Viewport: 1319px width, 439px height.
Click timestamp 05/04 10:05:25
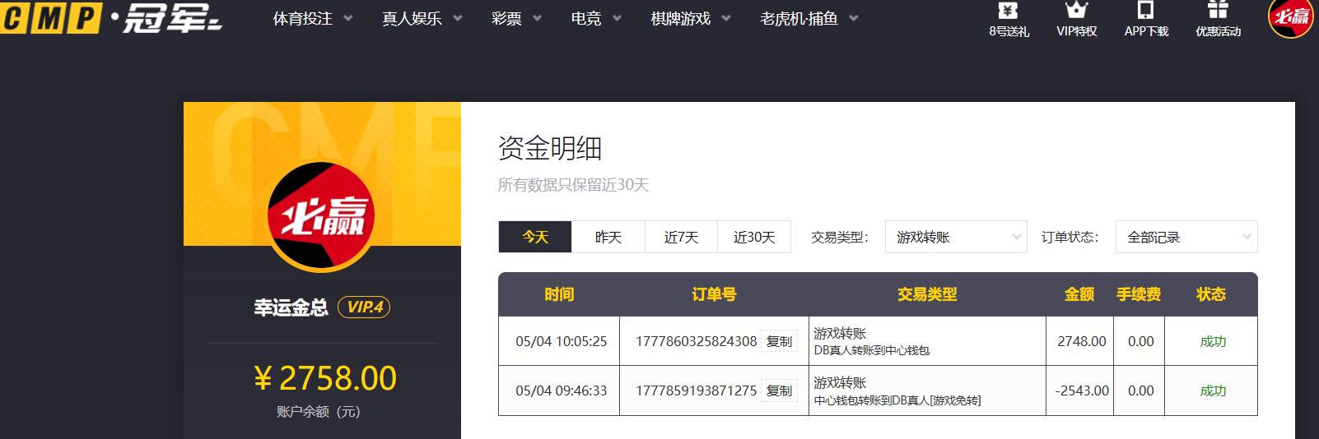coord(562,341)
